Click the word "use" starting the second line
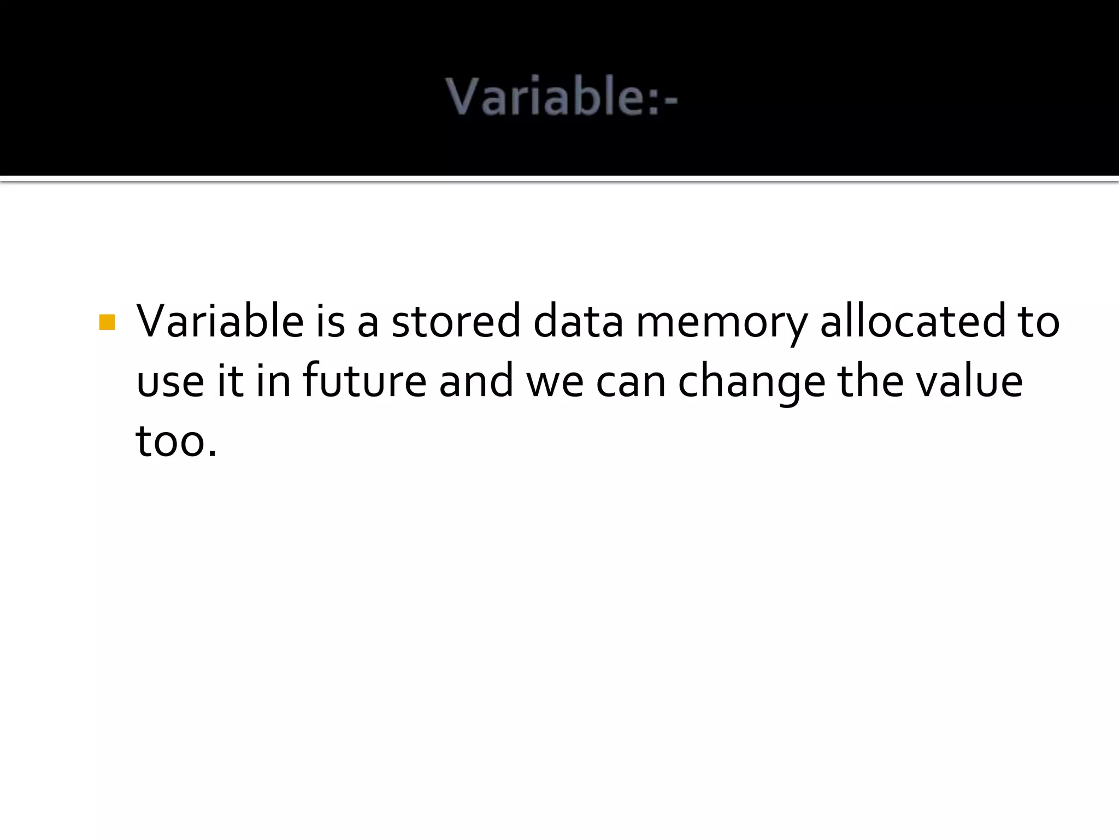Screen dimensions: 1119x839 (x=170, y=382)
